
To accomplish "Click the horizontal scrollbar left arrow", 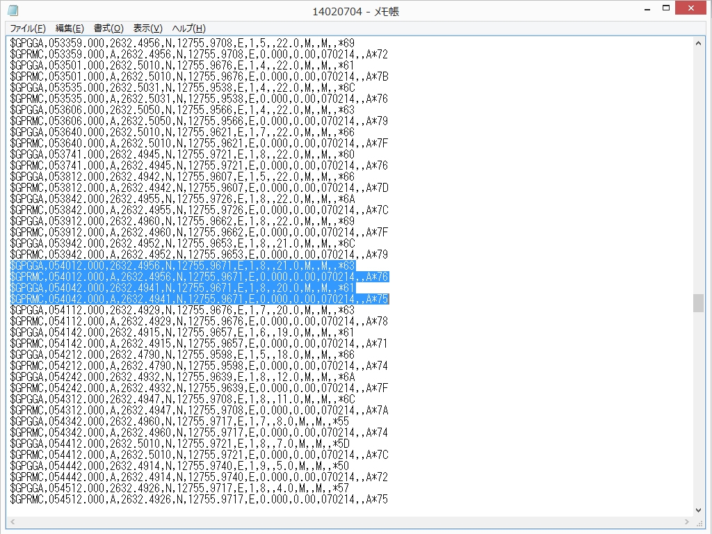I will pyautogui.click(x=13, y=521).
